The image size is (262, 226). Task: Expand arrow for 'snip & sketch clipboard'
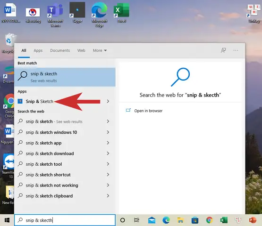click(x=108, y=196)
